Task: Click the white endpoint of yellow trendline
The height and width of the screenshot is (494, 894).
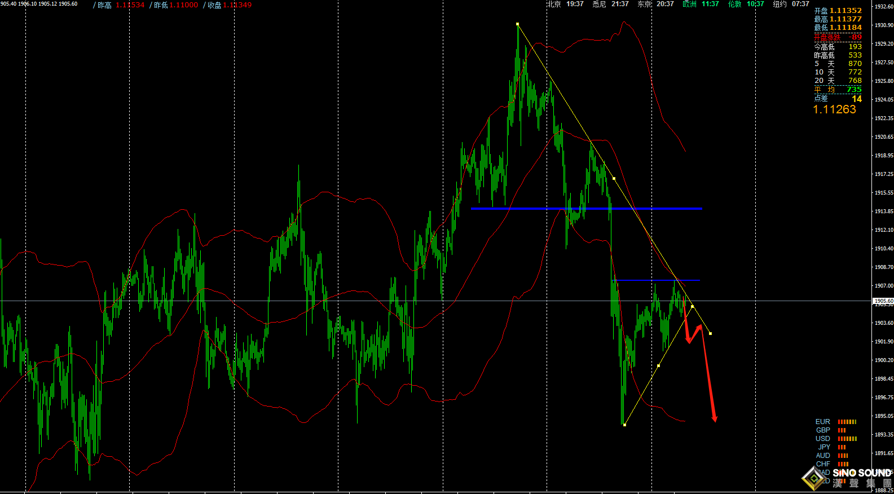Action: point(710,333)
